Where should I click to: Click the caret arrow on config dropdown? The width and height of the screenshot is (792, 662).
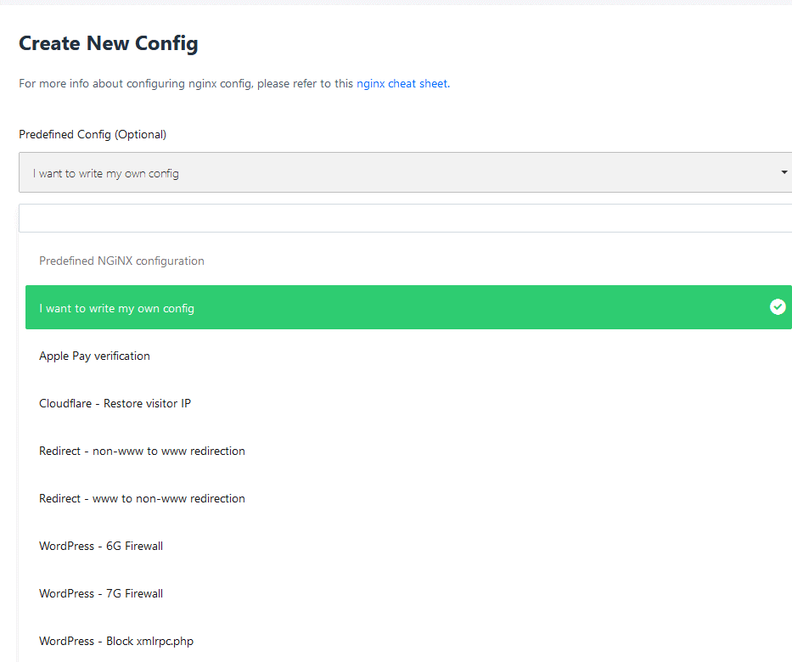tap(784, 172)
